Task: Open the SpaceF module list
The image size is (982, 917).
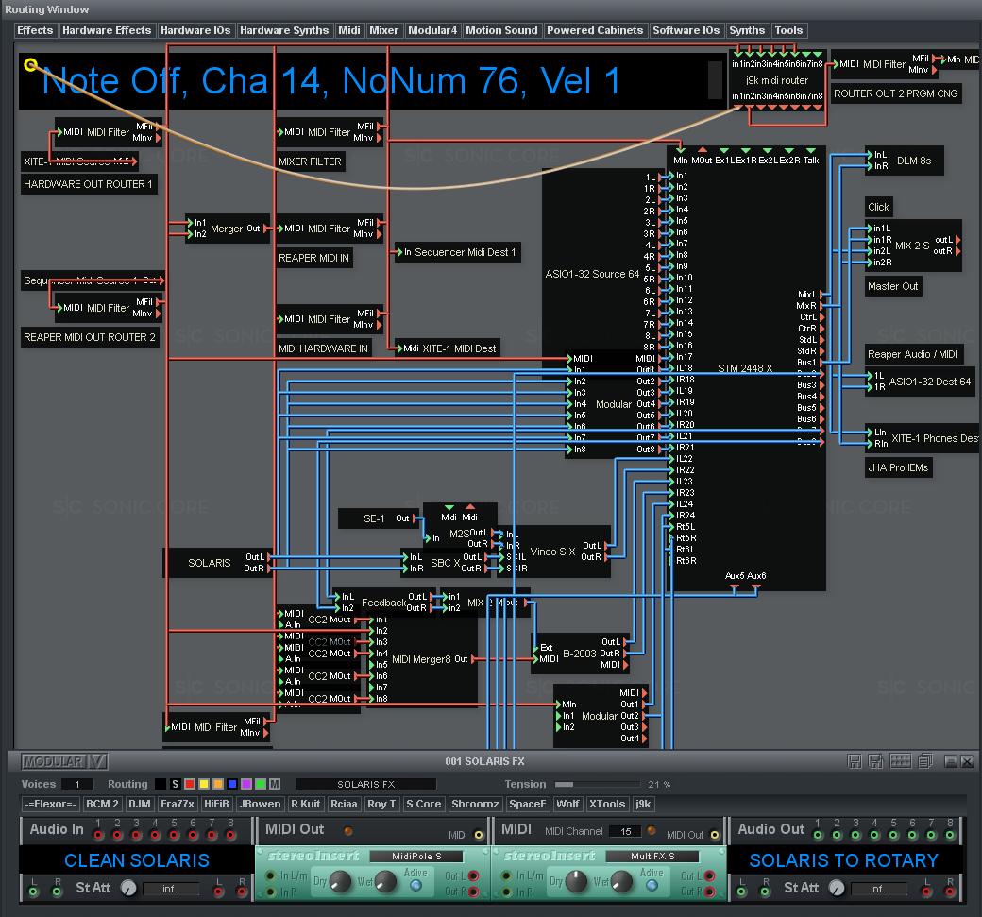Action: click(527, 804)
